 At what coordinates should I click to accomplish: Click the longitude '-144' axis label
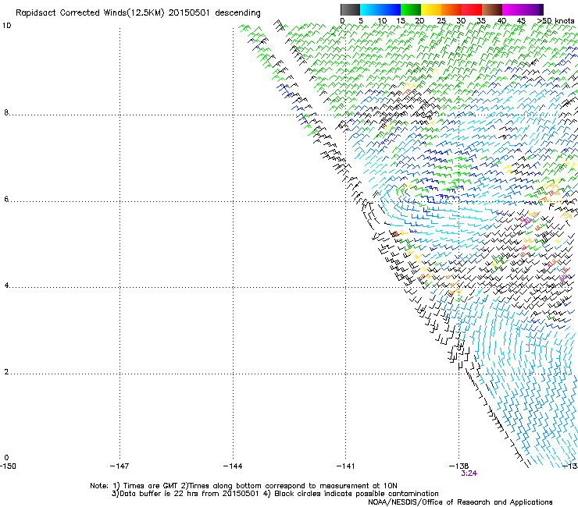[x=233, y=466]
